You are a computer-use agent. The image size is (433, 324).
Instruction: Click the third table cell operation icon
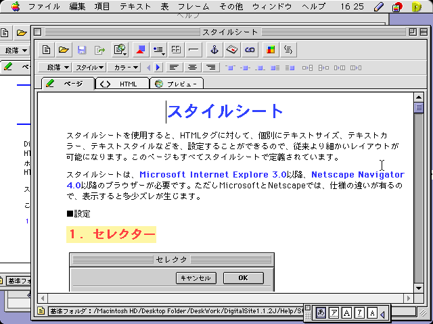(340, 67)
